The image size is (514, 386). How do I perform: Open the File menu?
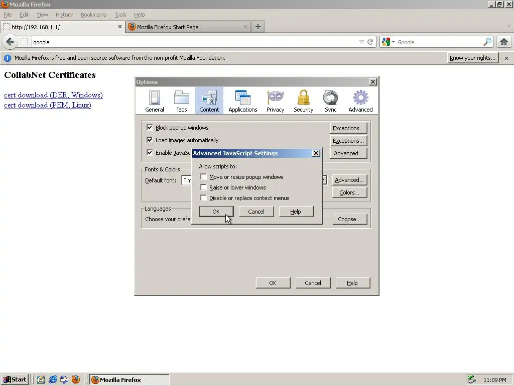pyautogui.click(x=8, y=15)
